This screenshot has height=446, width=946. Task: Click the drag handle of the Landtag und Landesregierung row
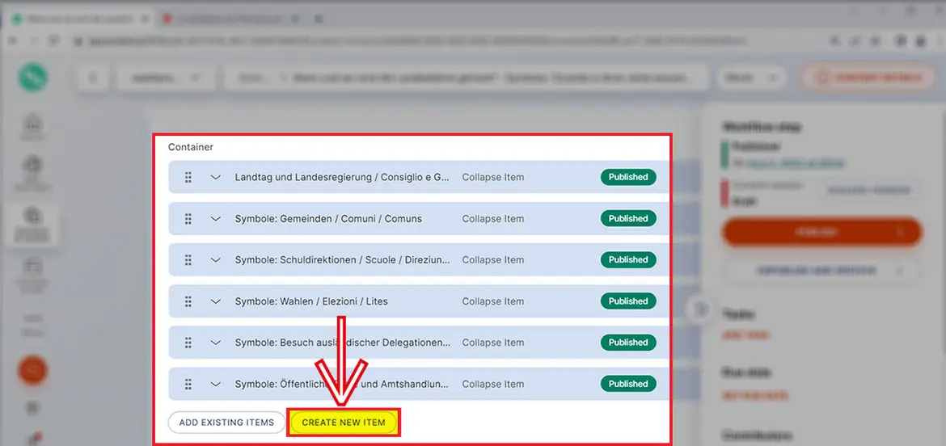(x=188, y=177)
